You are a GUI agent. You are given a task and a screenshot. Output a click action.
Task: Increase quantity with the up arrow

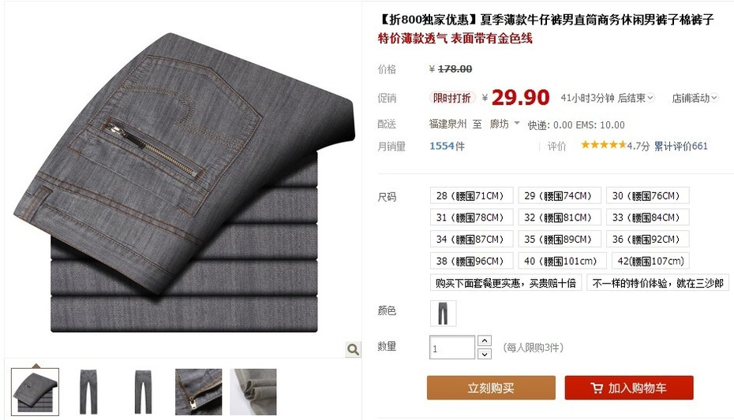485,340
